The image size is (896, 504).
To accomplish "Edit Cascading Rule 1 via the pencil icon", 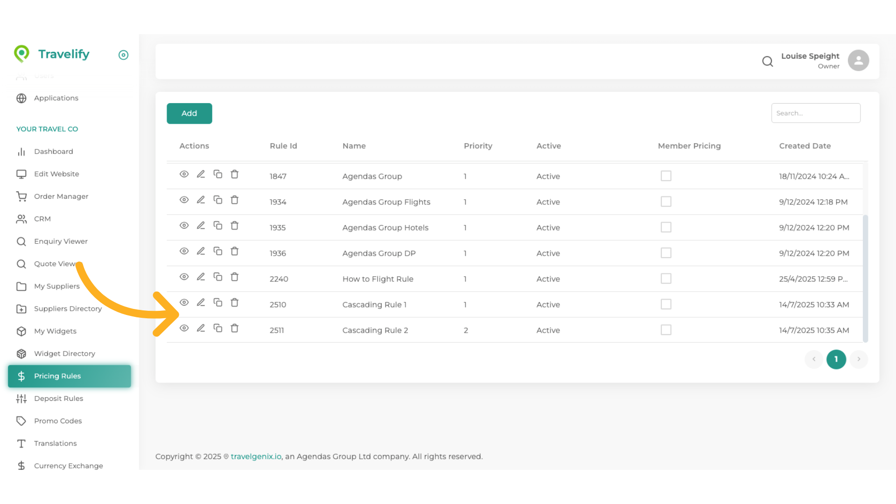I will (201, 302).
